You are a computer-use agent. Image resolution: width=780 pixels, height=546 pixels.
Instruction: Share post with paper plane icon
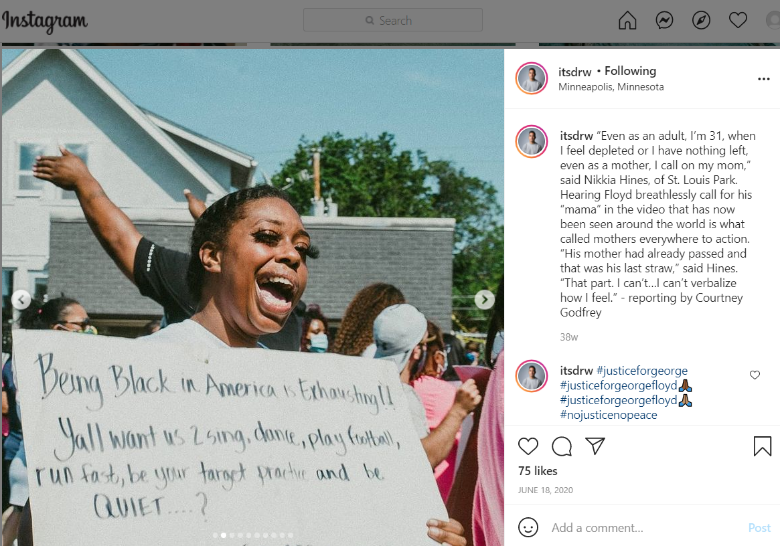[x=595, y=446]
